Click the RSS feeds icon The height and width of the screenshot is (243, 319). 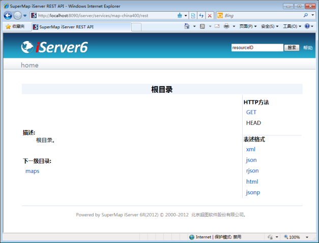(202, 26)
